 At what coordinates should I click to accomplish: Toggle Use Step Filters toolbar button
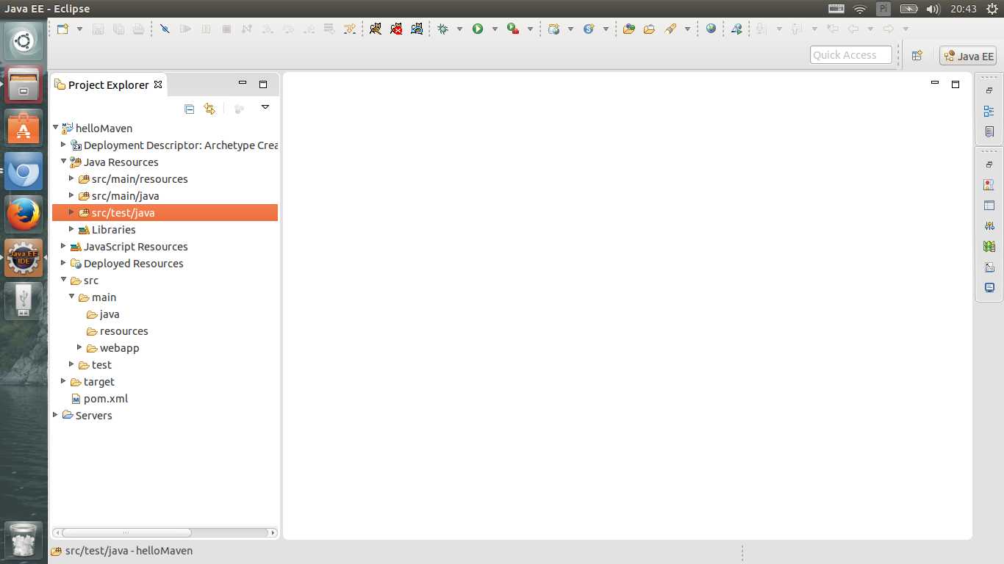[350, 29]
